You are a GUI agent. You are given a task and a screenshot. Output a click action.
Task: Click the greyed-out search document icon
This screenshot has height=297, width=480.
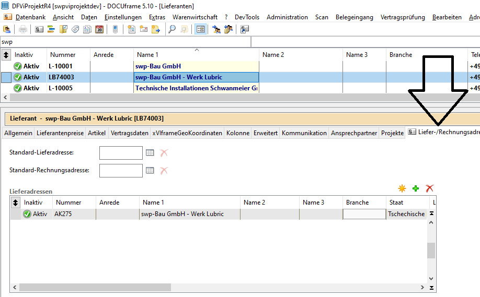pos(184,29)
